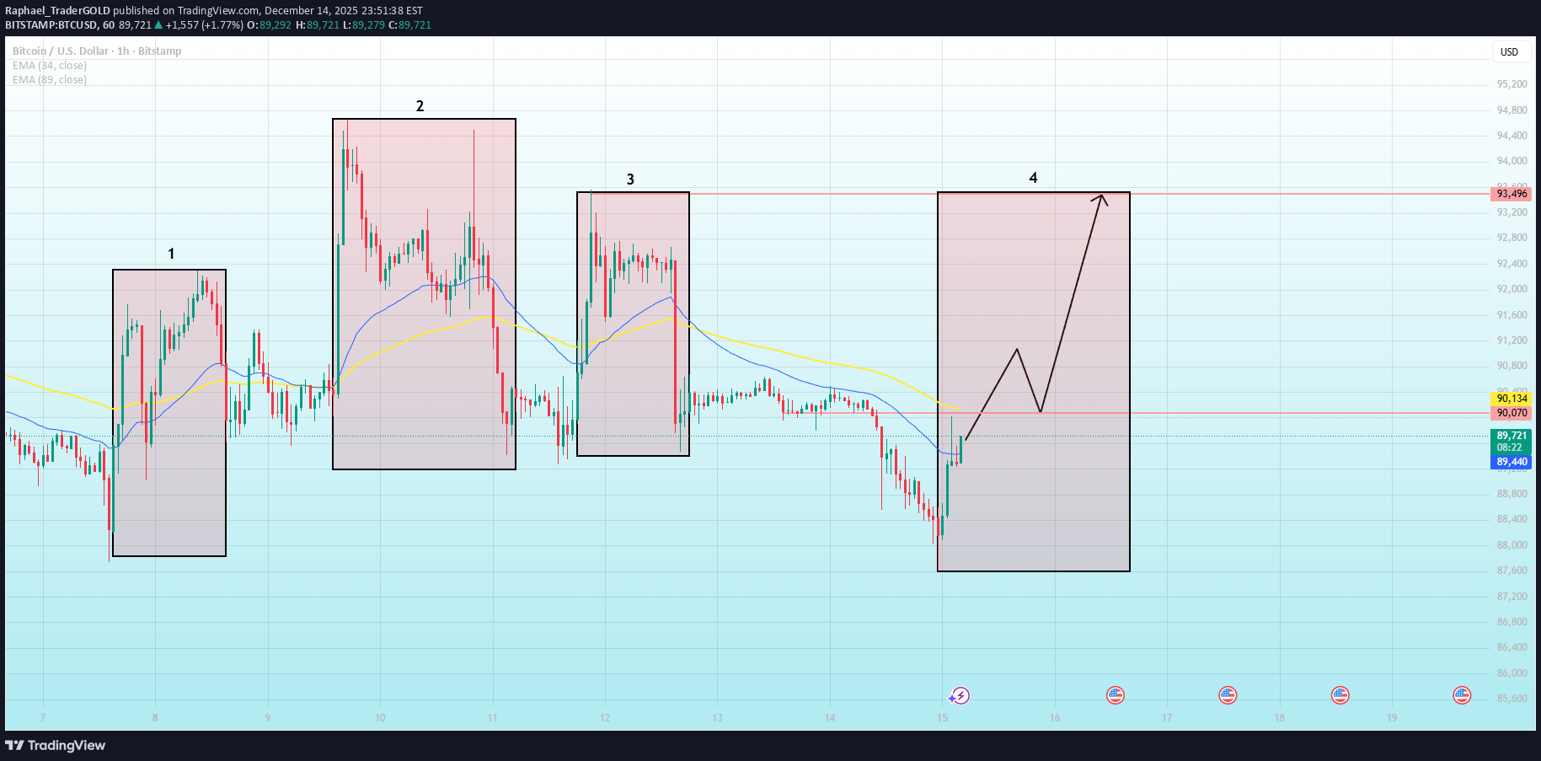
Task: Click the 89,721 current price label
Action: click(x=1512, y=436)
